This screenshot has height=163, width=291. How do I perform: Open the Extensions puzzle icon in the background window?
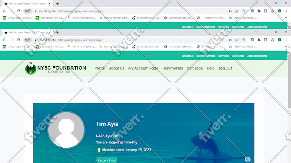(x=259, y=11)
